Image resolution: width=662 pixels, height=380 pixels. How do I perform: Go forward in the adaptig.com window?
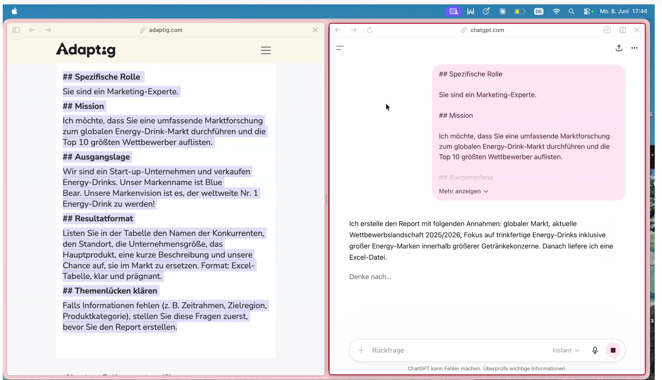point(48,30)
